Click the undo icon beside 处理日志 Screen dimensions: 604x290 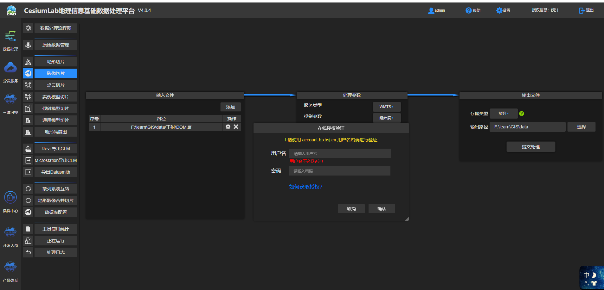click(28, 252)
